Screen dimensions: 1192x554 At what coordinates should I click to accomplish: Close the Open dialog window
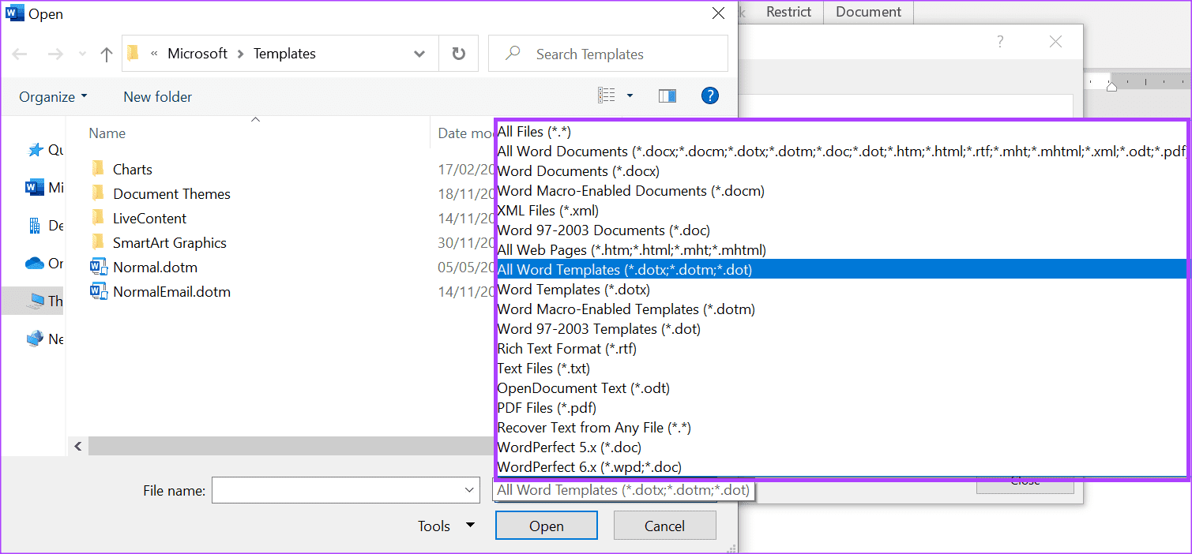718,13
